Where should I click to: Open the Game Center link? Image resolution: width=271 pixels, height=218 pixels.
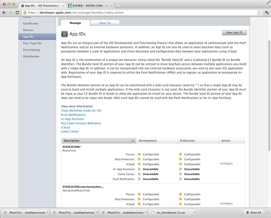(x=70, y=132)
